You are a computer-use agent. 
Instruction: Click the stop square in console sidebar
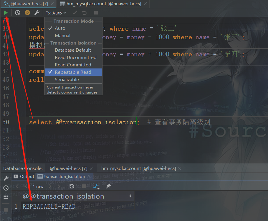(x=6, y=210)
